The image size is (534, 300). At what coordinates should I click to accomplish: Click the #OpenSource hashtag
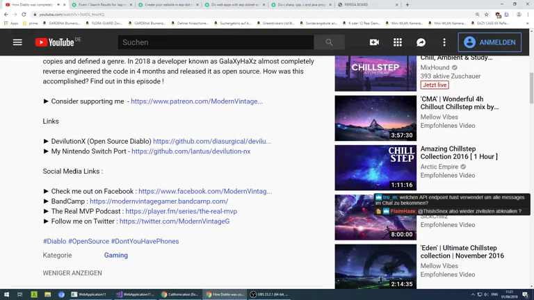tap(88, 241)
